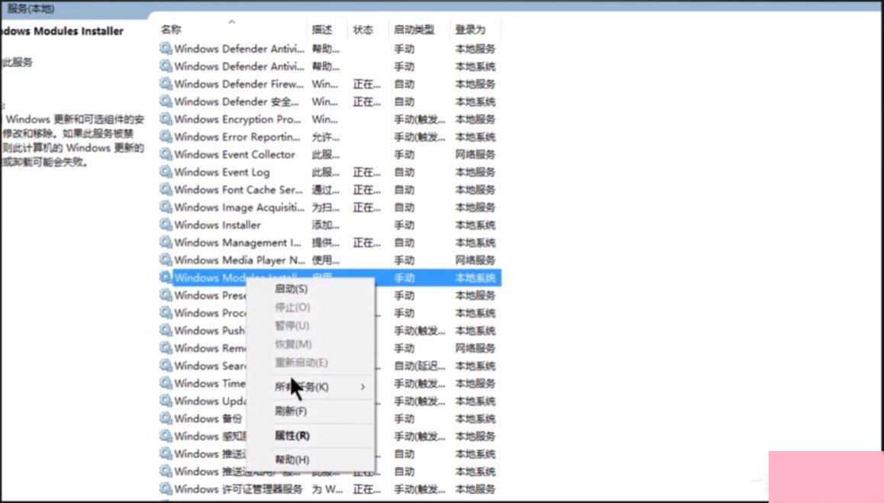
Task: Sort by the 启动类型 column header
Action: pos(415,30)
